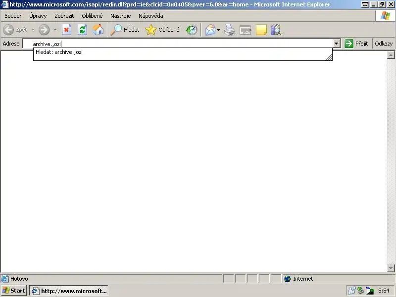Click into the Adresa address field
The width and height of the screenshot is (396, 297).
tap(178, 44)
